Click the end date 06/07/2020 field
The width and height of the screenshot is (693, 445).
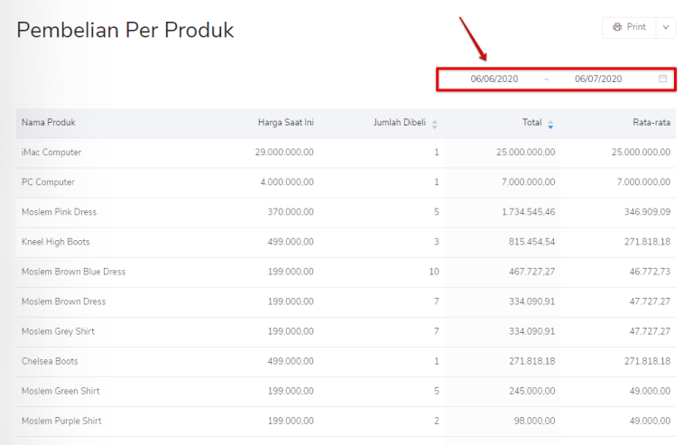[598, 79]
